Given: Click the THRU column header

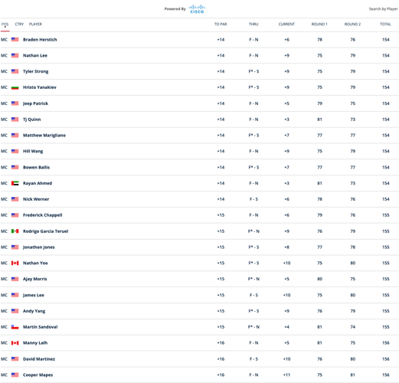Looking at the screenshot, I should [253, 25].
